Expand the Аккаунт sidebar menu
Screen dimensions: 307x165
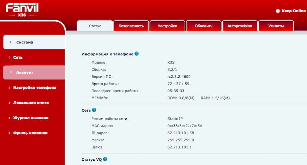[x=25, y=72]
